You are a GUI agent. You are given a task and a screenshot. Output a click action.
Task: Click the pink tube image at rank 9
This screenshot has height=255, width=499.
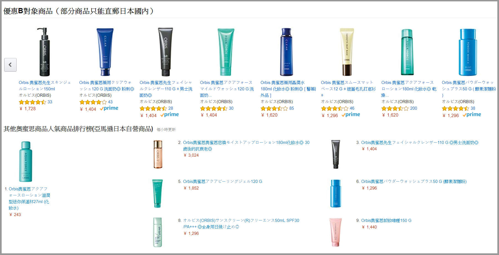tap(335, 232)
